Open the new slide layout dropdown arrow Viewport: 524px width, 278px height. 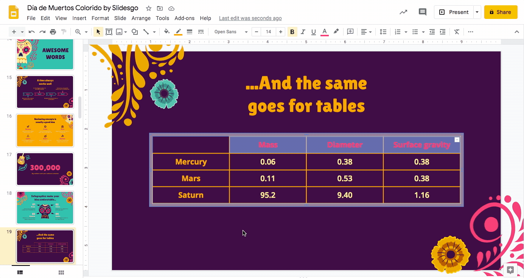coord(22,32)
